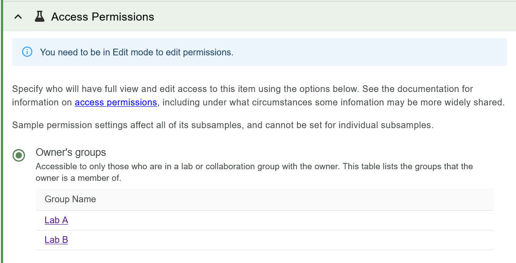The height and width of the screenshot is (263, 516).
Task: Click the 'Specify who will have' paragraph
Action: pyautogui.click(x=242, y=89)
